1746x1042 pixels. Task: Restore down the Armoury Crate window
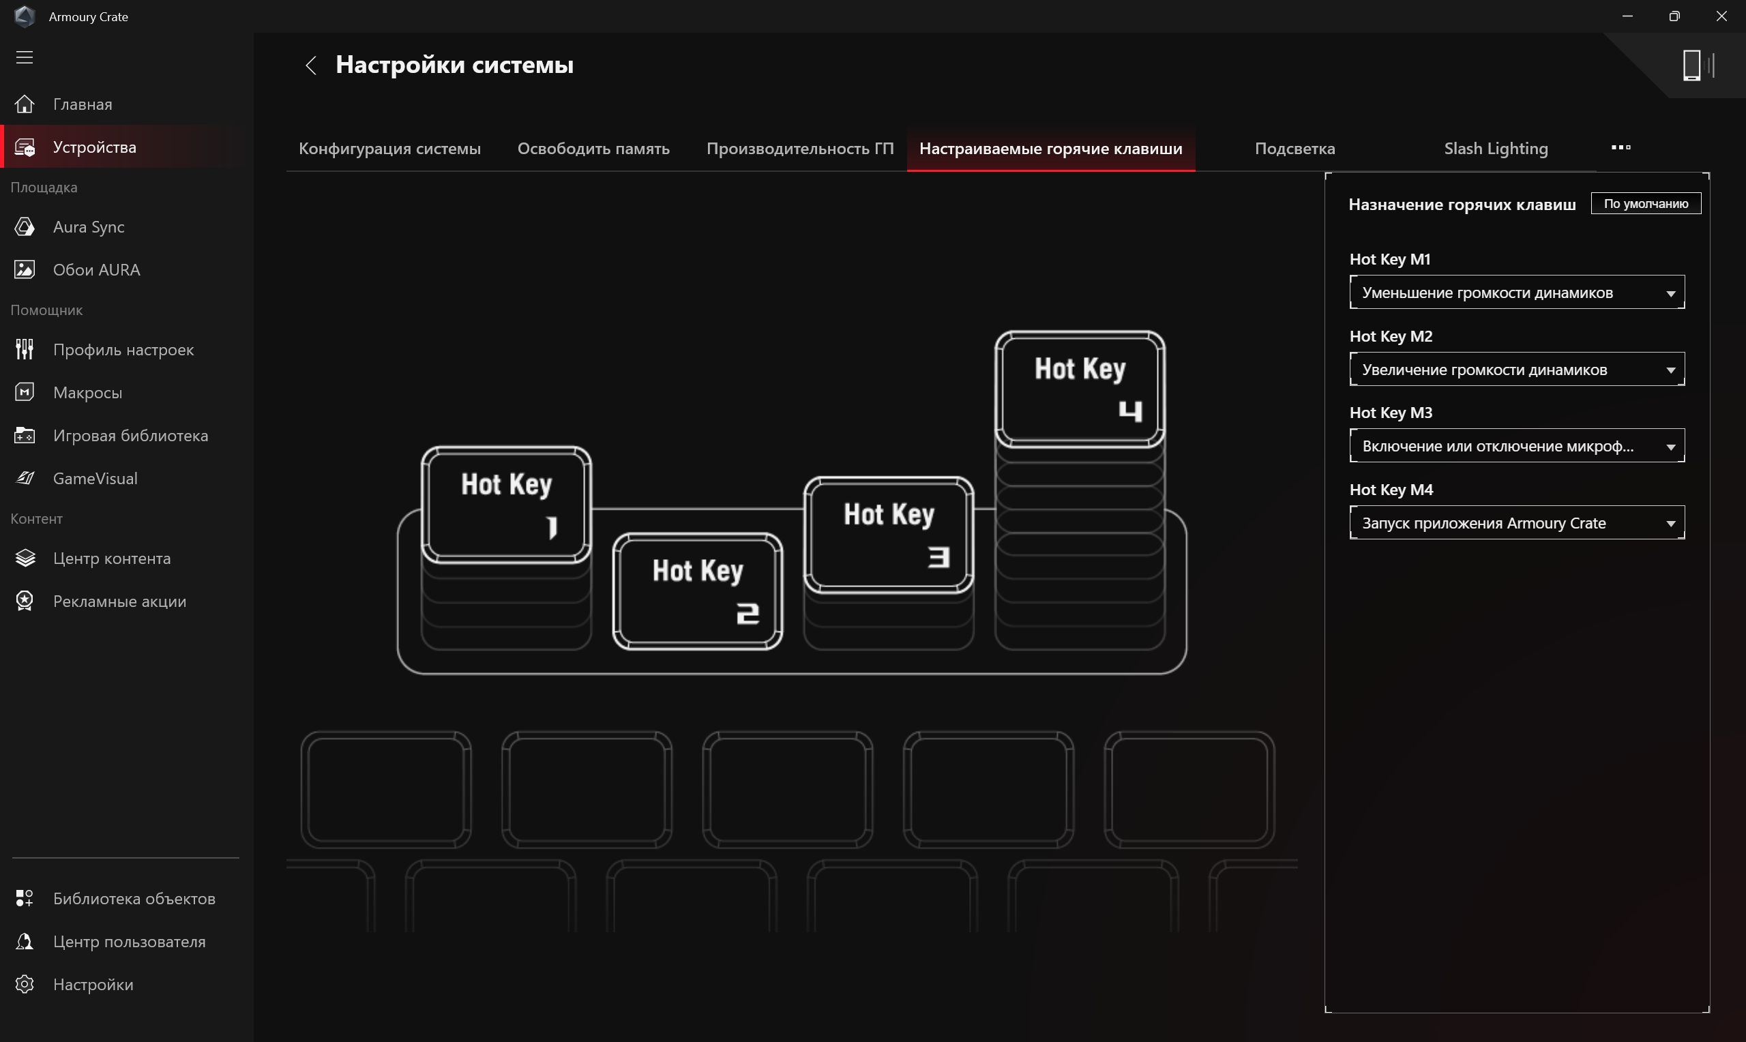tap(1674, 16)
